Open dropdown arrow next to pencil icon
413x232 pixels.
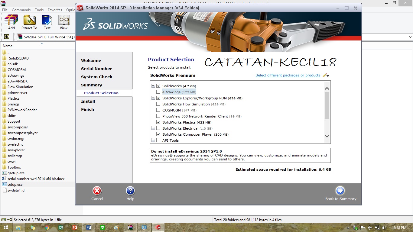tap(328, 76)
